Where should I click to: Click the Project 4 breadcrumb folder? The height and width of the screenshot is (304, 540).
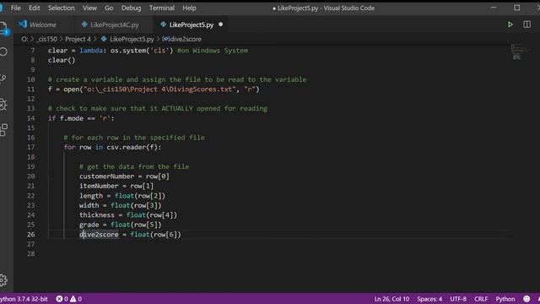coord(78,39)
